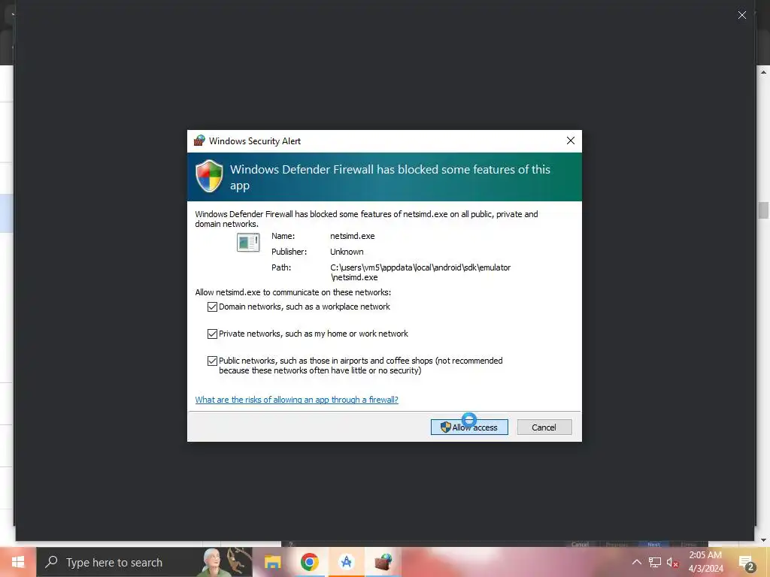Image resolution: width=770 pixels, height=577 pixels.
Task: Close the Windows Security Alert dialog
Action: tap(570, 140)
